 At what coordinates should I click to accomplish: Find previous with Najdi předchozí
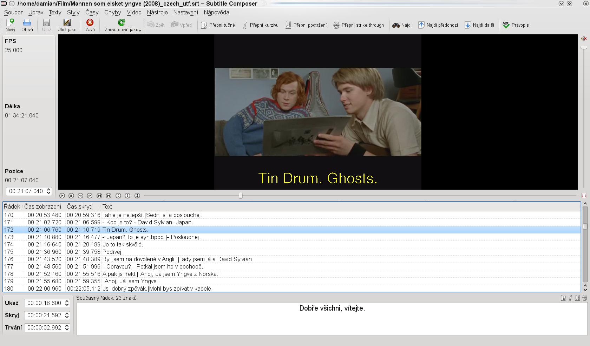438,25
